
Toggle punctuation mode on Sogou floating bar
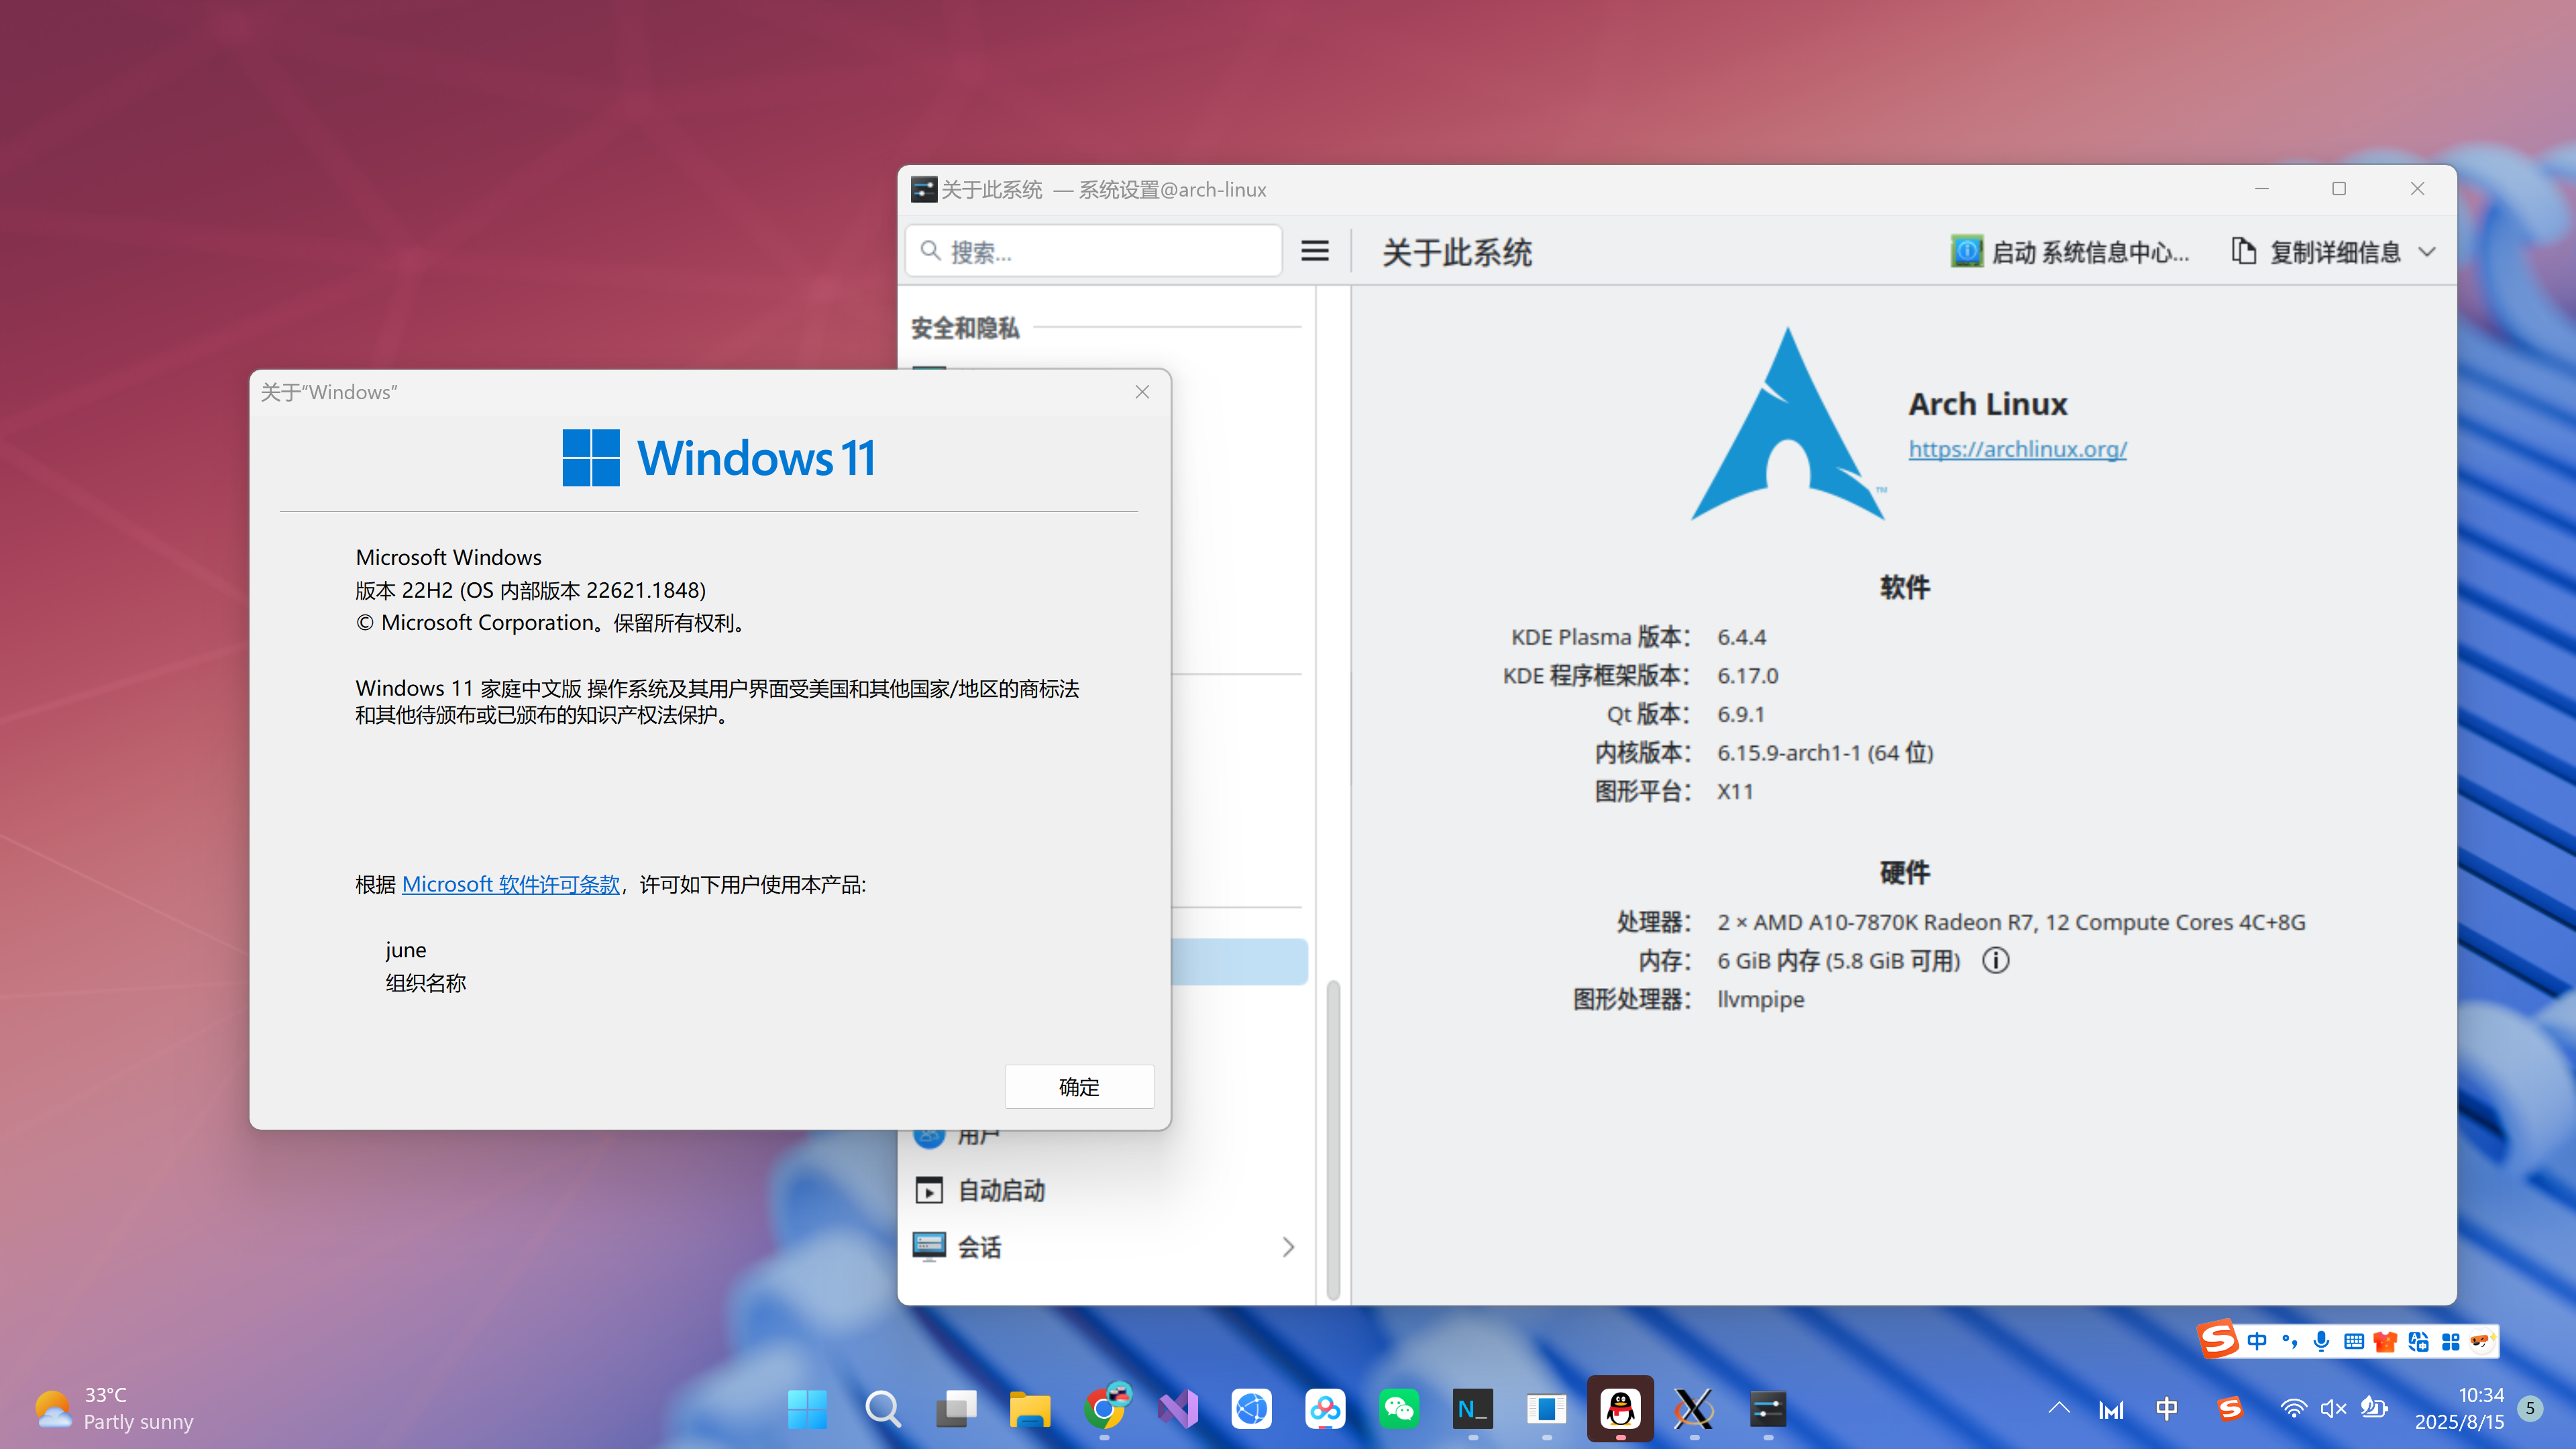click(x=2289, y=1341)
